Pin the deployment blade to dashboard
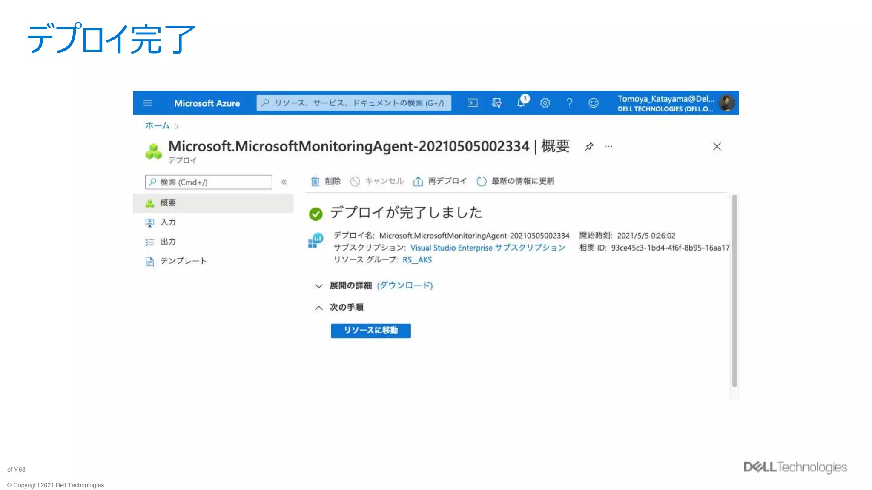Image resolution: width=872 pixels, height=490 pixels. [589, 146]
